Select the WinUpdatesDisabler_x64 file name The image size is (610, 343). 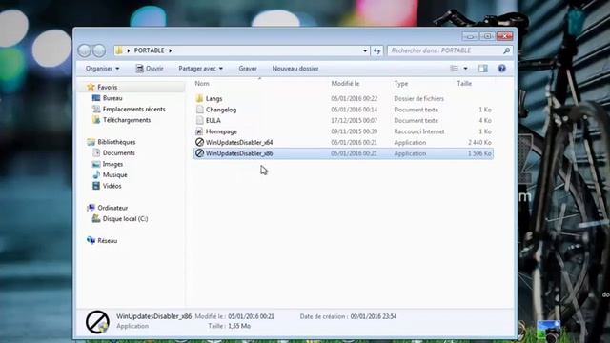pyautogui.click(x=239, y=142)
